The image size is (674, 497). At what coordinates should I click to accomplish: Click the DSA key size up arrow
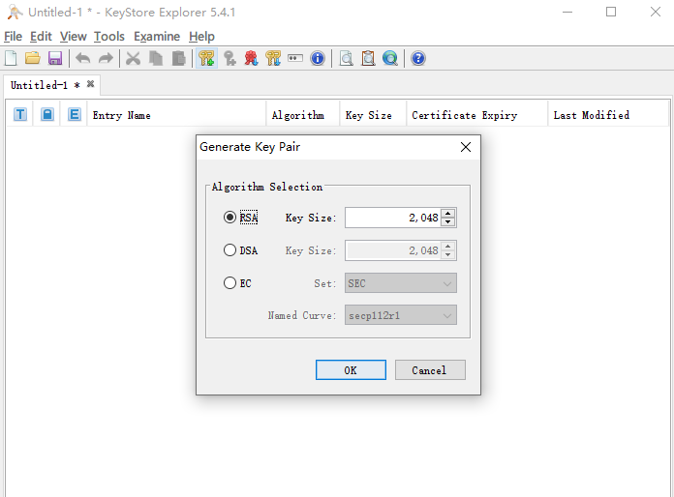click(x=448, y=246)
